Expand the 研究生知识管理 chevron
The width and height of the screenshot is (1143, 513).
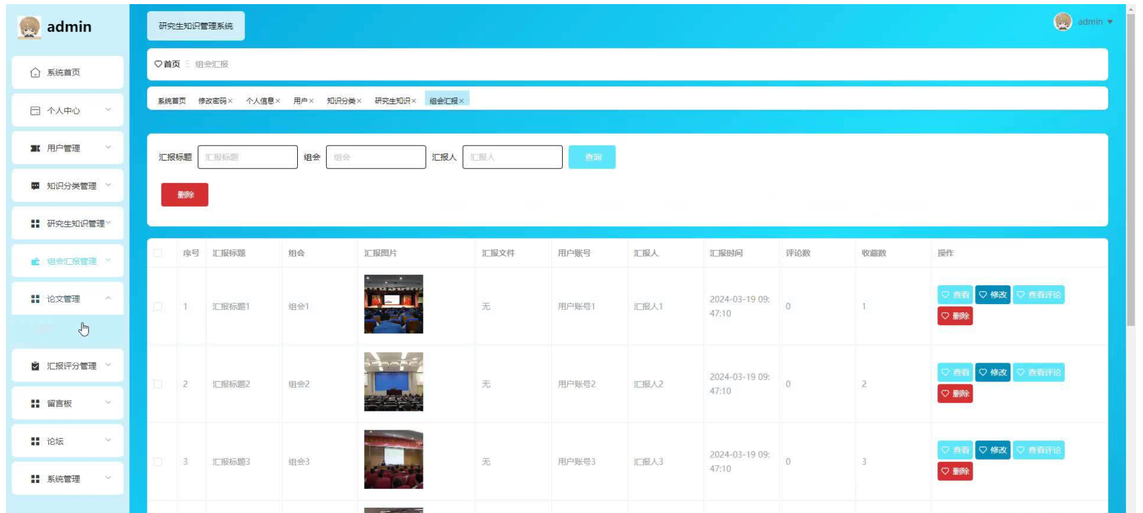pos(108,223)
